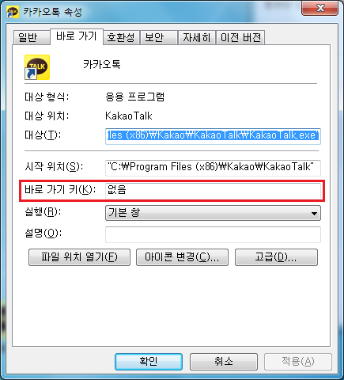Click the KakaoTalk shortcut icon in dialog

point(37,67)
